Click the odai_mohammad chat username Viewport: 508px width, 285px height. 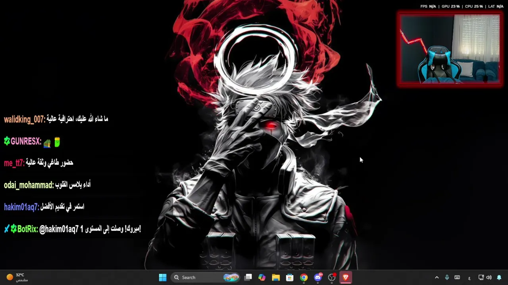(29, 185)
